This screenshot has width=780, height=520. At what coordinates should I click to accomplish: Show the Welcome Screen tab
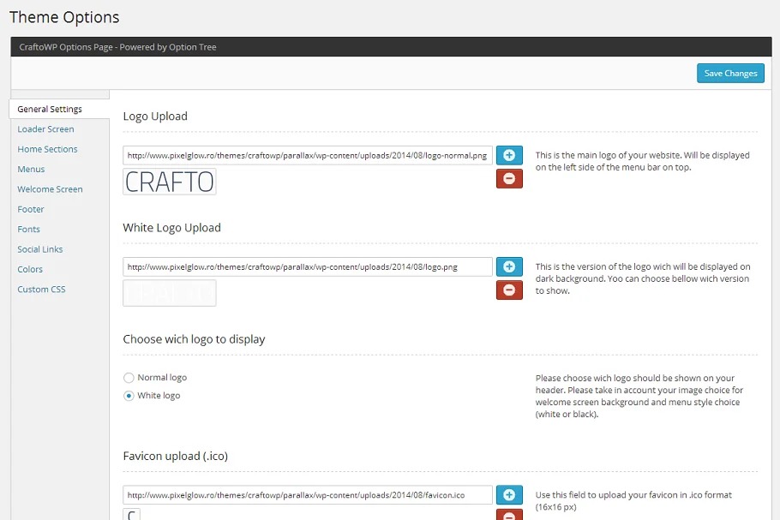pyautogui.click(x=50, y=189)
